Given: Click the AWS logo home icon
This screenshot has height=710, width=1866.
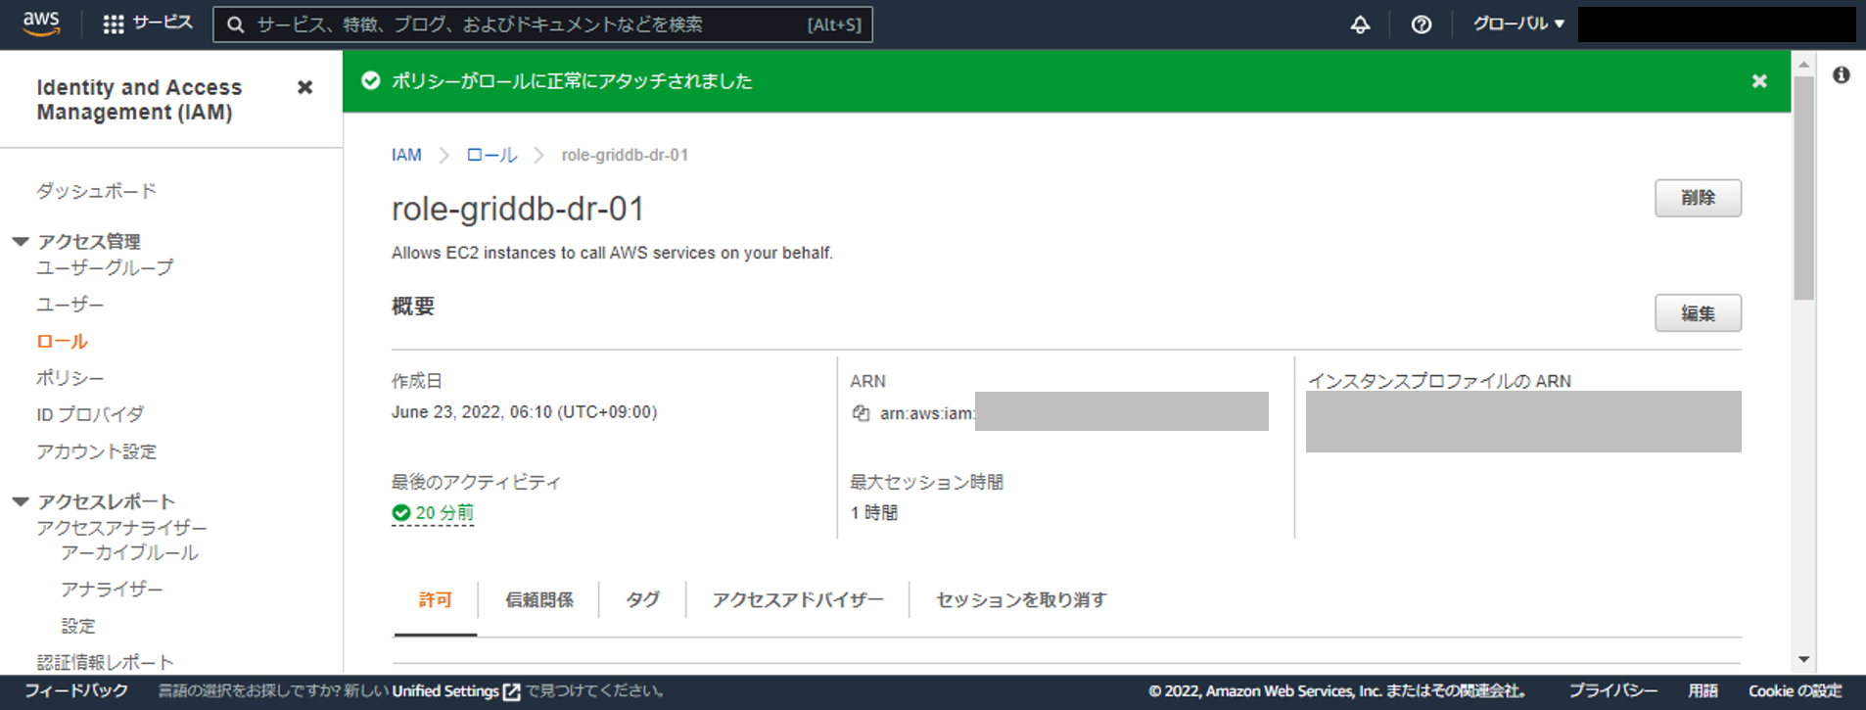Looking at the screenshot, I should (41, 24).
